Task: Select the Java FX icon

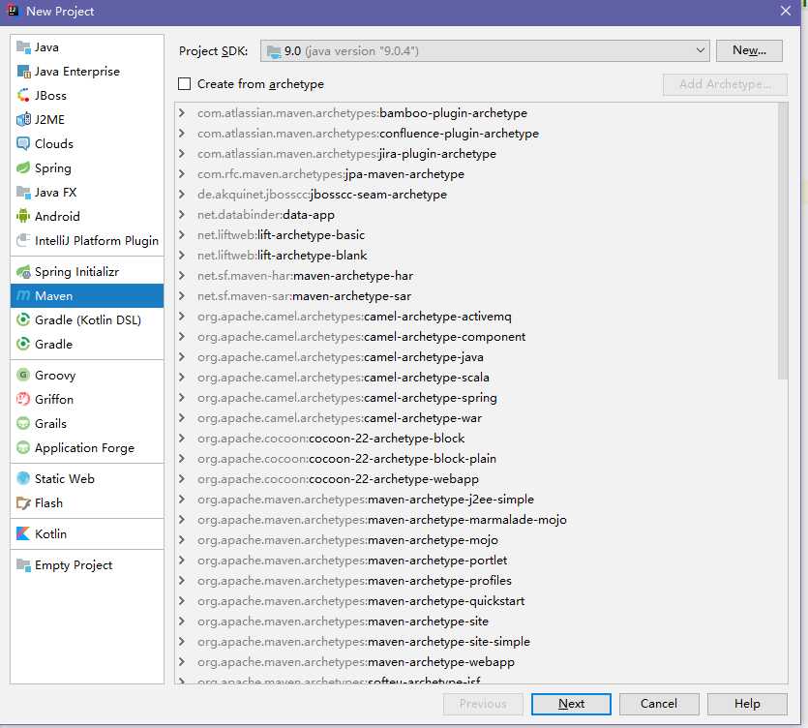Action: coord(23,193)
